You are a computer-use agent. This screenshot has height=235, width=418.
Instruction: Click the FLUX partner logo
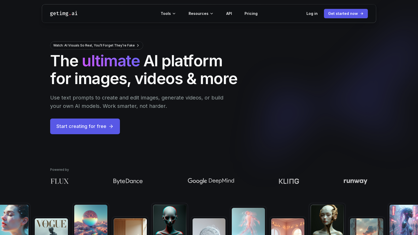[x=59, y=181]
